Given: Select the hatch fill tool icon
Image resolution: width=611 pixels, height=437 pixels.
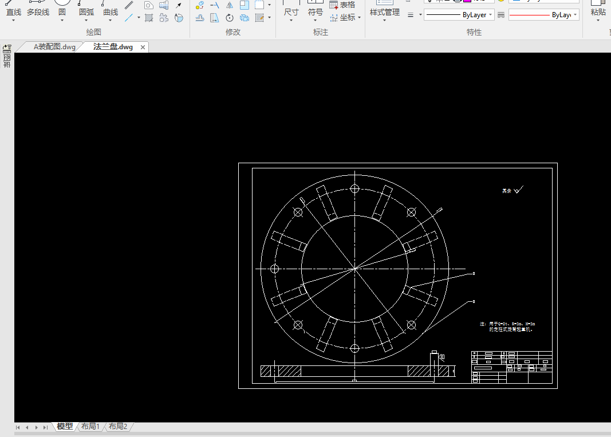Looking at the screenshot, I should [149, 18].
